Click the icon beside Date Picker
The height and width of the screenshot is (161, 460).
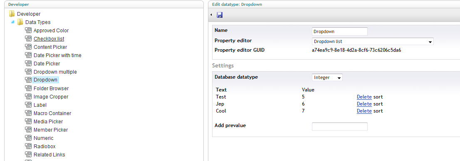(28, 63)
